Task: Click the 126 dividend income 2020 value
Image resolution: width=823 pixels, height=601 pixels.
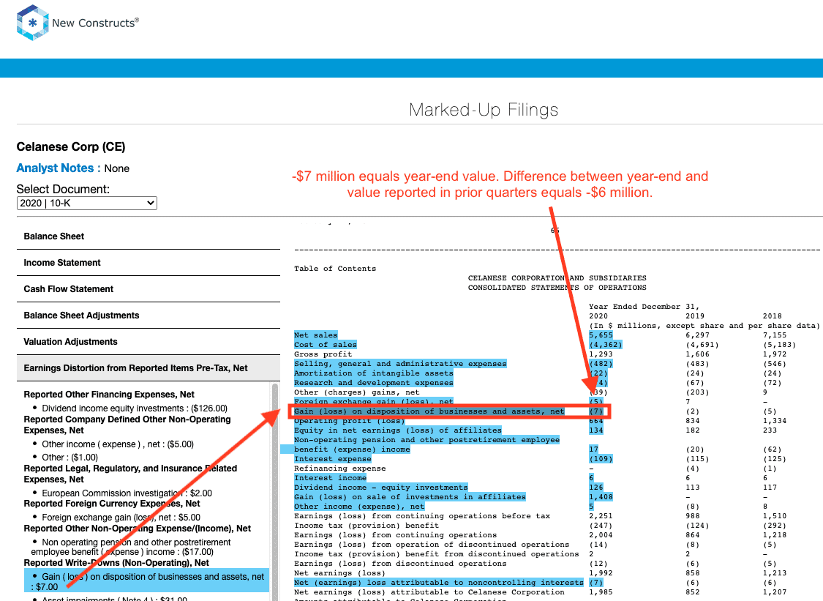Action: click(596, 487)
